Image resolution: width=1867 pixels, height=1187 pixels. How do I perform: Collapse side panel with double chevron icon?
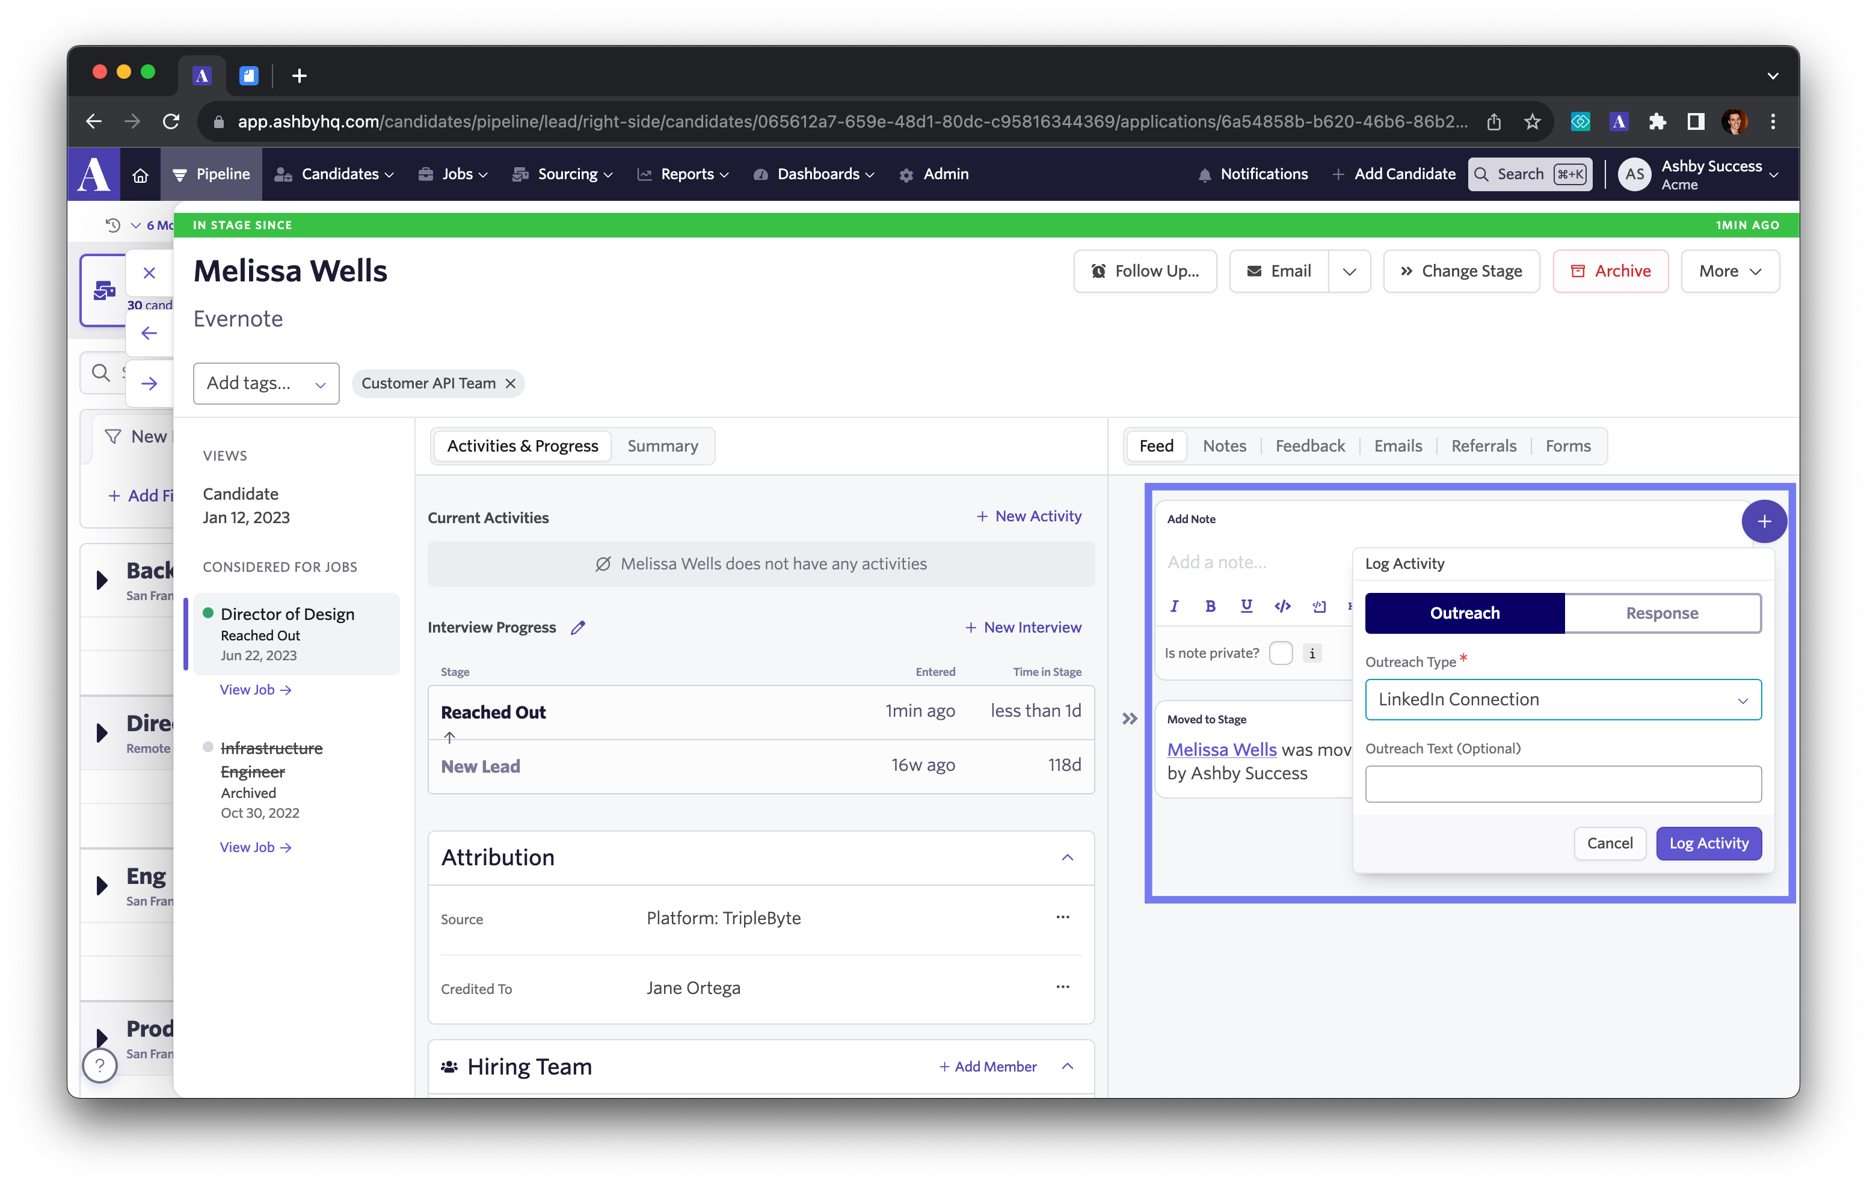click(1130, 719)
